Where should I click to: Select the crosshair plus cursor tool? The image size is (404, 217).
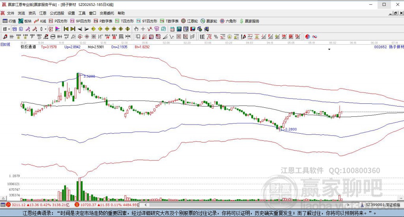(x=143, y=29)
